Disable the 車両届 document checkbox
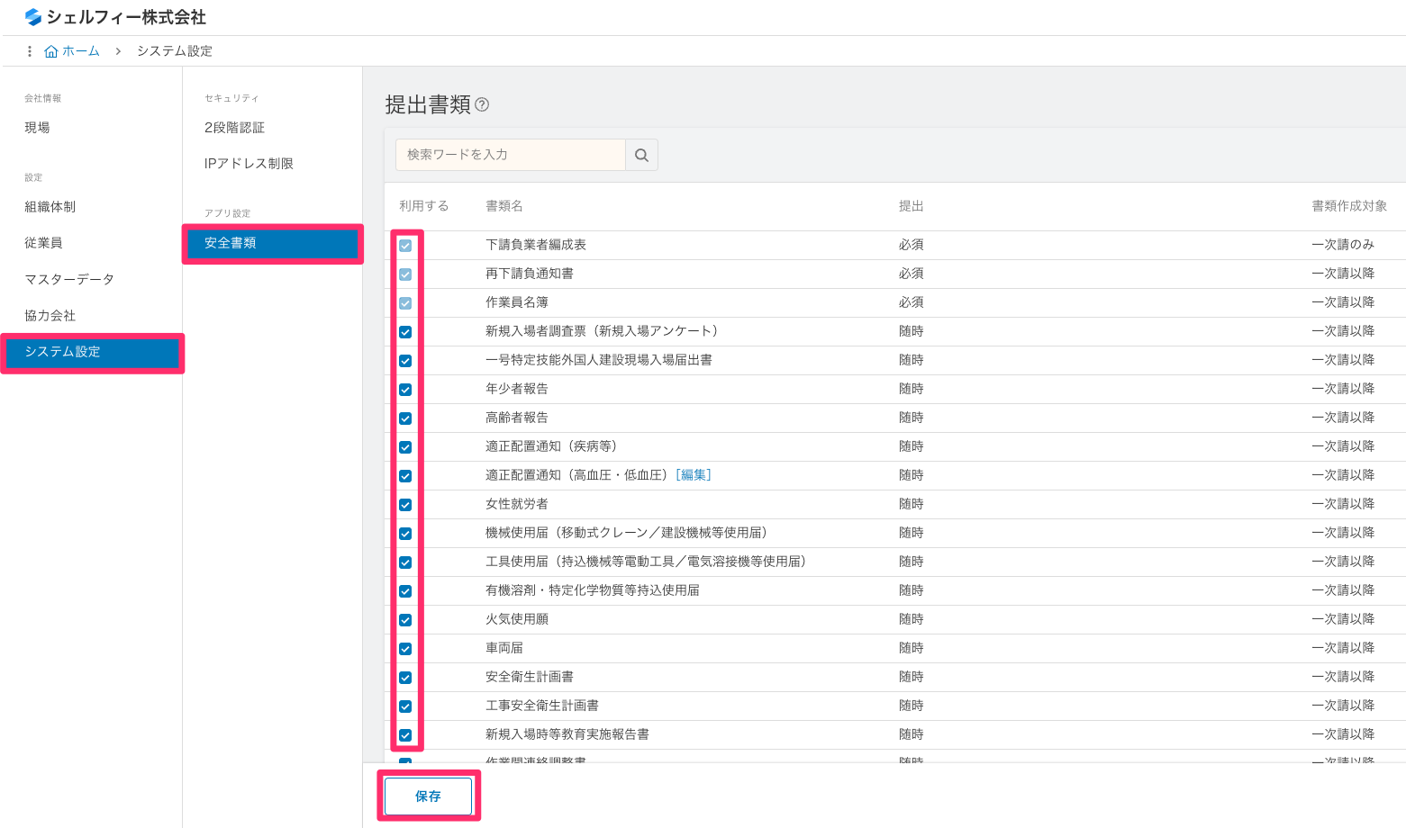 (405, 648)
